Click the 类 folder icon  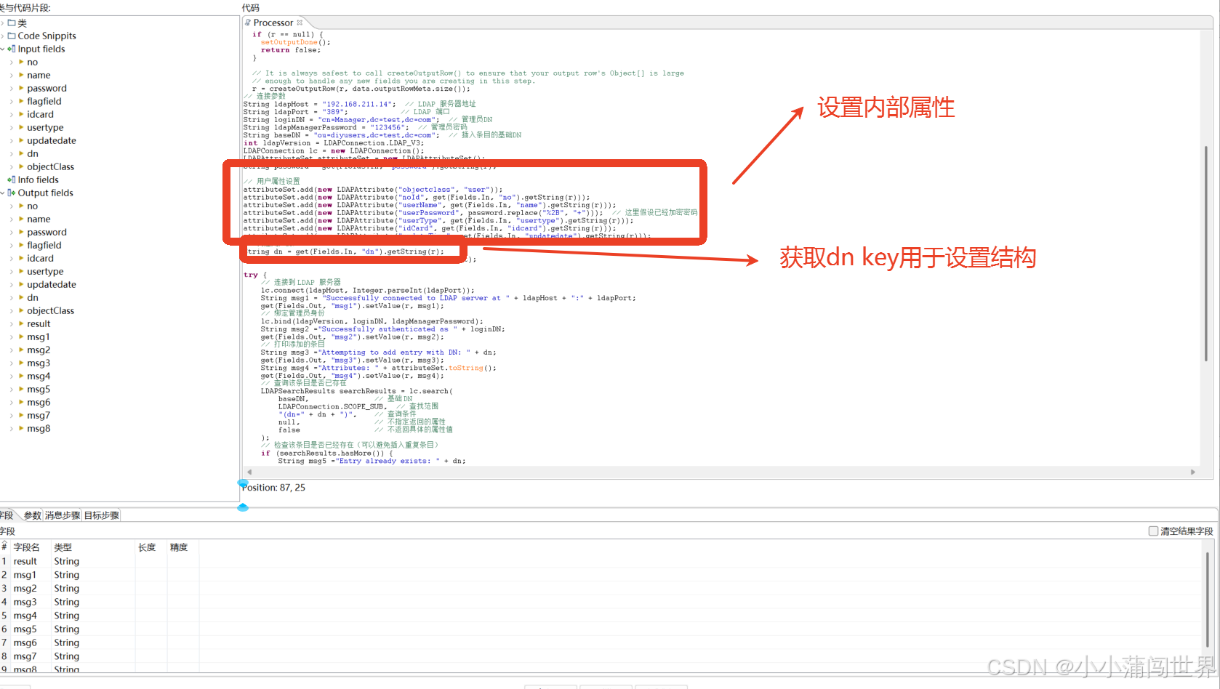coord(13,23)
